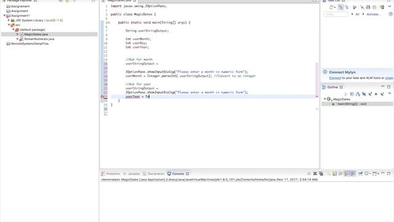Minimize the Console view
Viewport: 394px width, 222px height.
pos(383,173)
